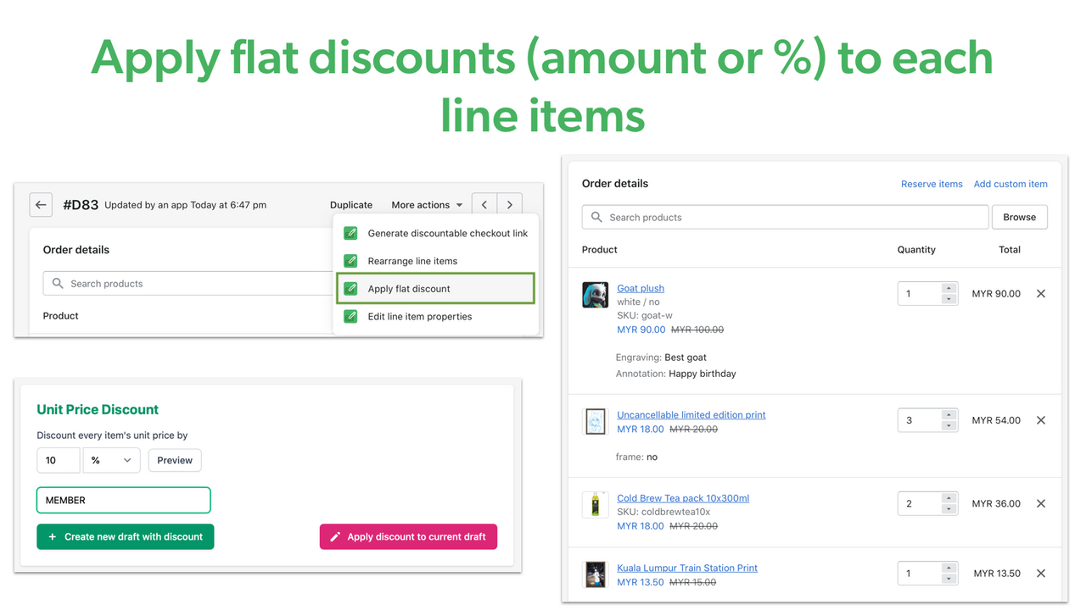Click the Add custom item link
Viewport: 1086px width, 610px height.
coord(1010,184)
